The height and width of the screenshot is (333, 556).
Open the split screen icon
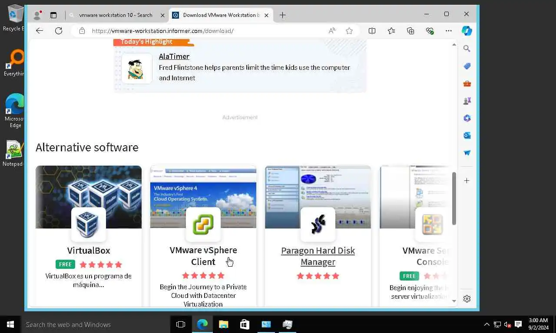click(x=372, y=31)
